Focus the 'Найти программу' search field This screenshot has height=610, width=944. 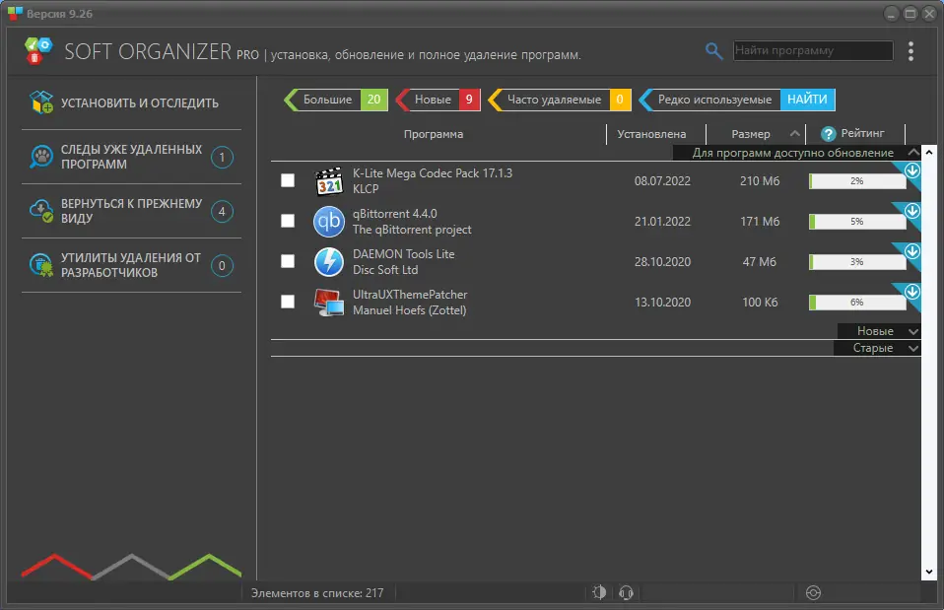pyautogui.click(x=813, y=50)
